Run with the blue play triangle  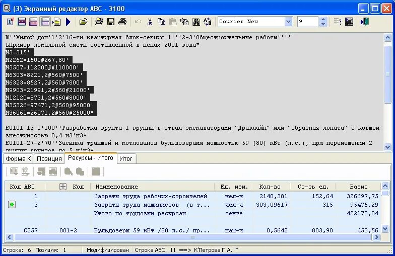[x=68, y=22]
